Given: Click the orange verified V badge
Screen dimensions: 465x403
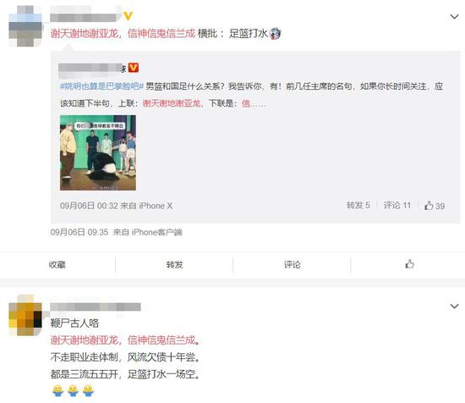Looking at the screenshot, I should (x=133, y=68).
